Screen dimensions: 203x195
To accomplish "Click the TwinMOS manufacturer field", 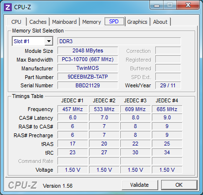I will (x=88, y=68).
